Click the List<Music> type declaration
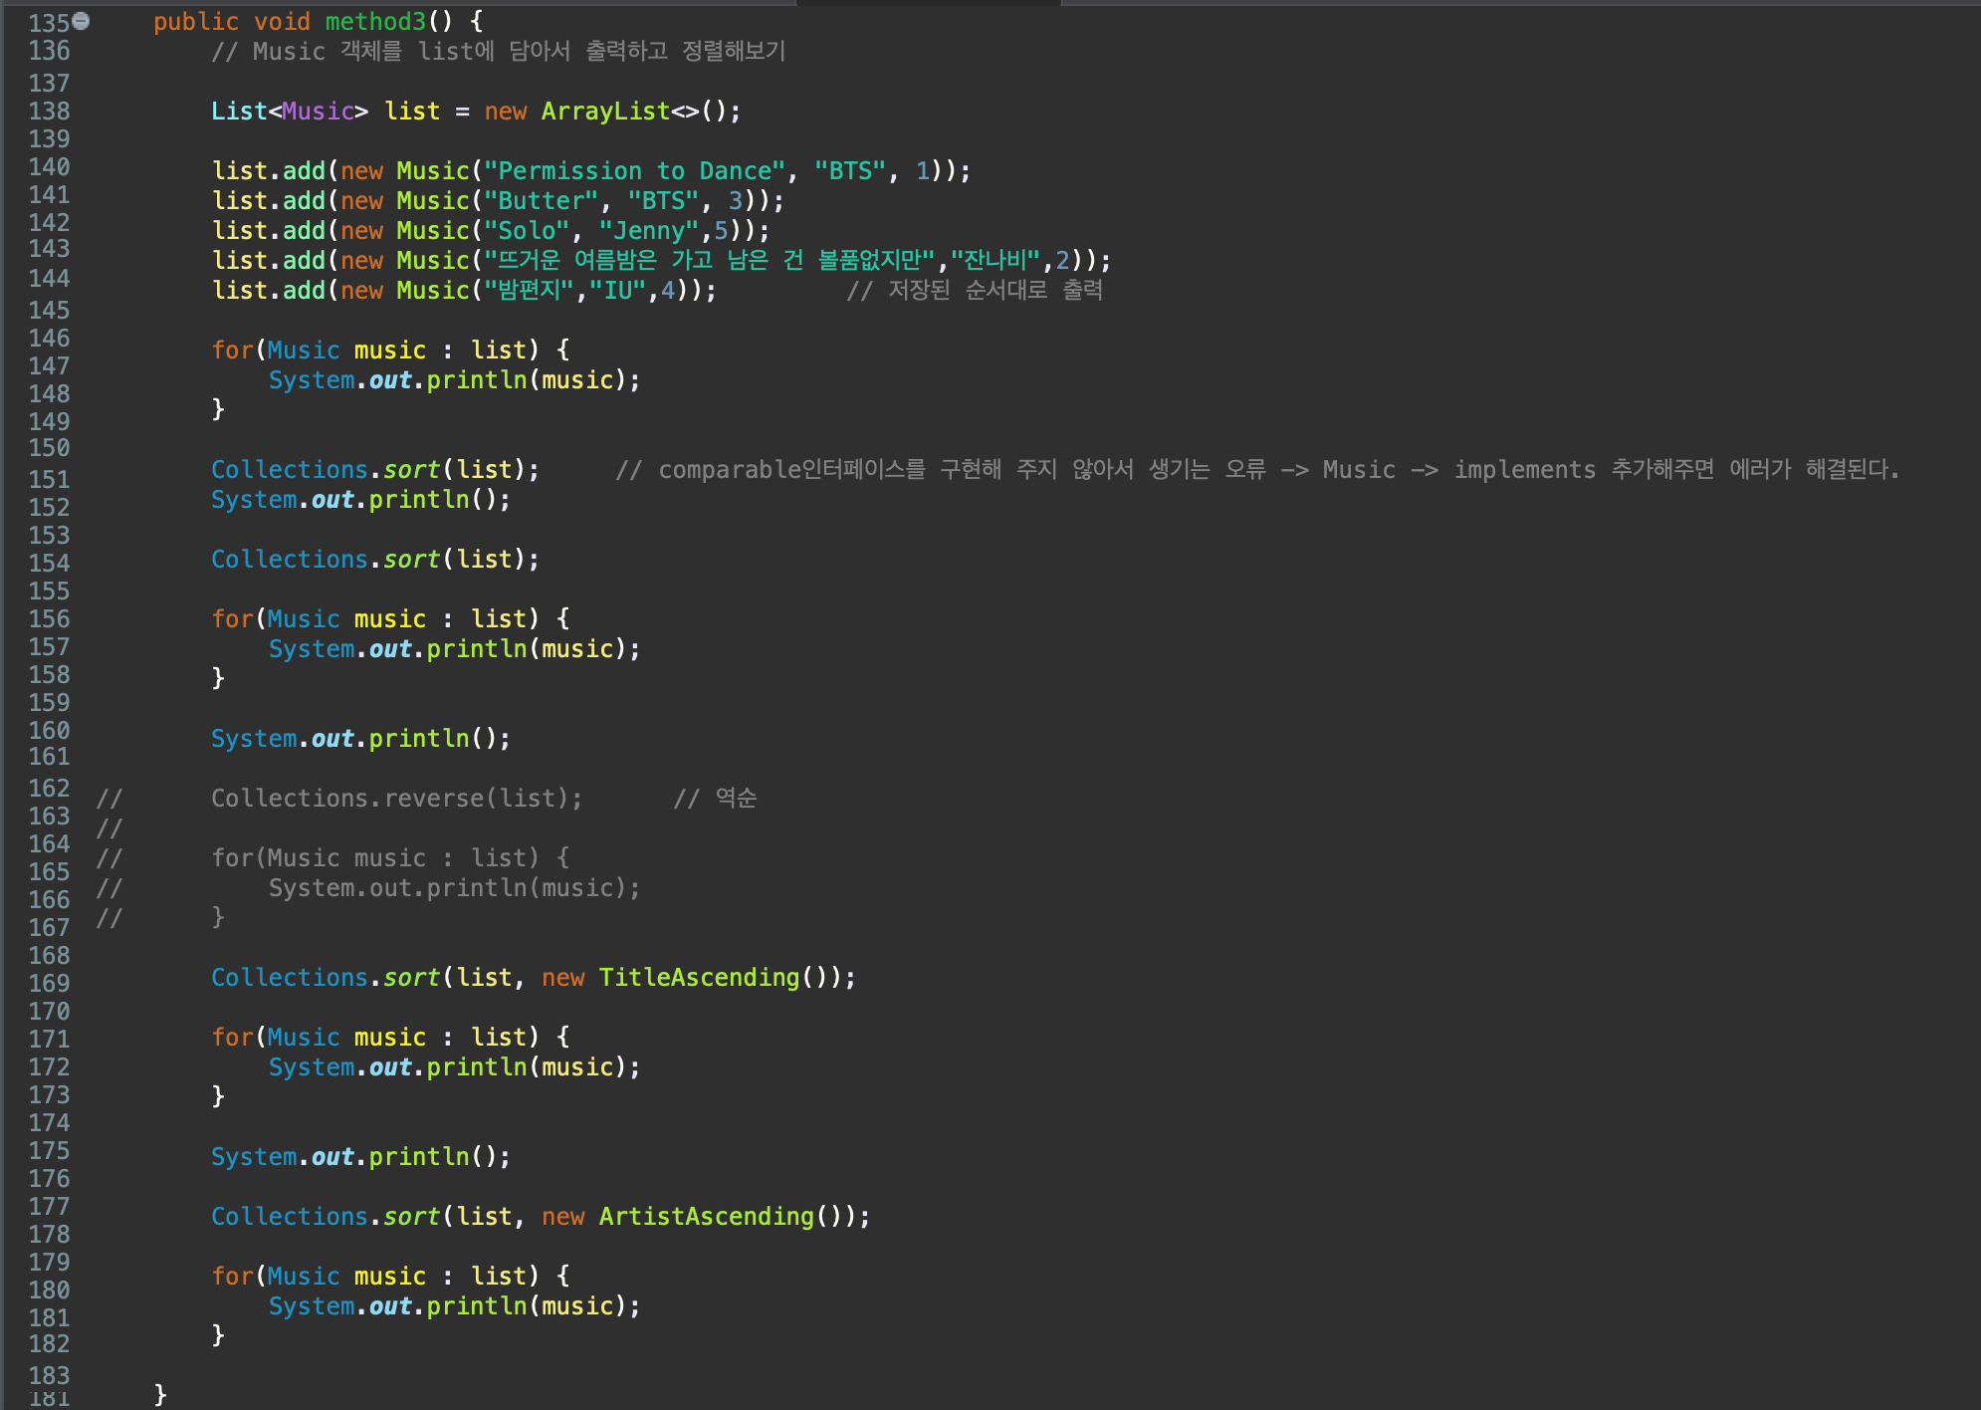 (289, 111)
